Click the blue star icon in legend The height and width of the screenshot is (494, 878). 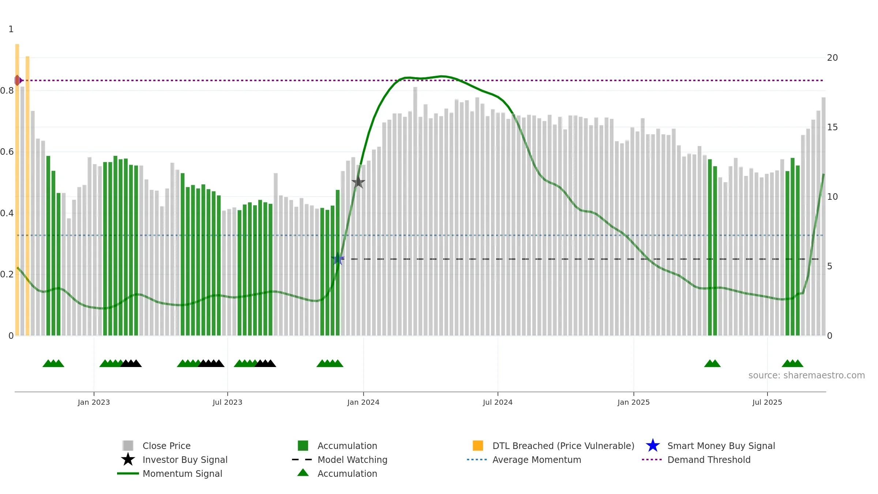[x=653, y=446]
